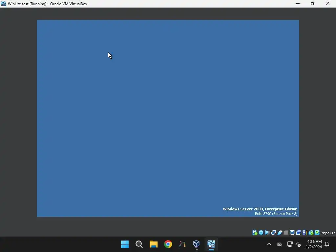Image resolution: width=336 pixels, height=252 pixels.
Task: Close the WinLite test VM window
Action: [x=328, y=4]
